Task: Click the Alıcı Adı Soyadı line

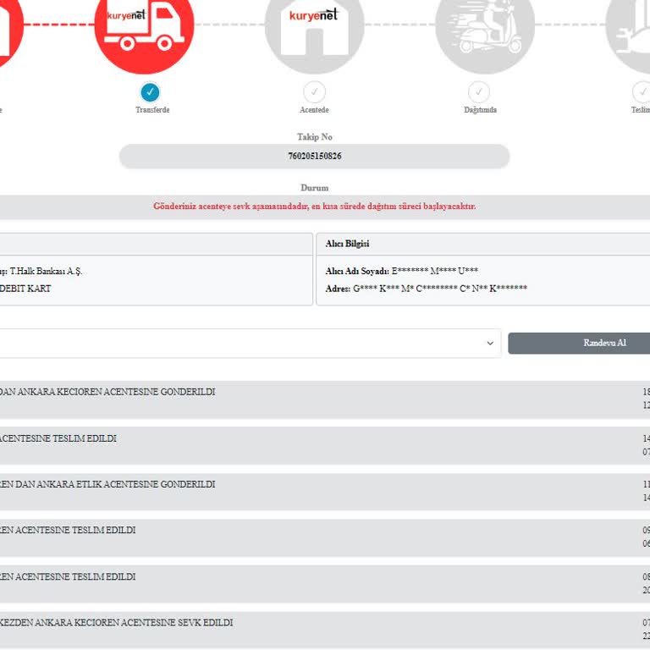Action: [x=402, y=271]
